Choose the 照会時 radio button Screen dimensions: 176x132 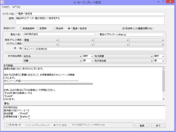click(54, 28)
